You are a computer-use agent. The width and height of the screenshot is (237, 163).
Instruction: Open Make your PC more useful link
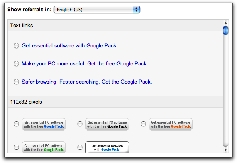[x=85, y=63]
